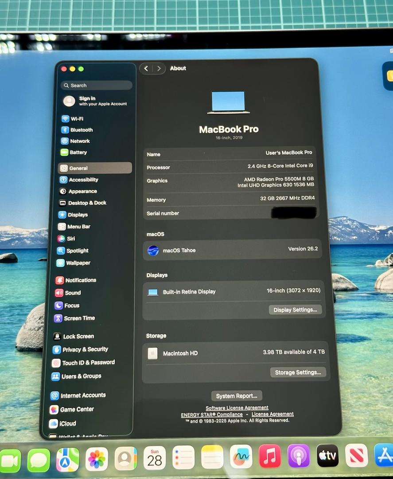
Task: Open Sound settings
Action: tap(68, 293)
